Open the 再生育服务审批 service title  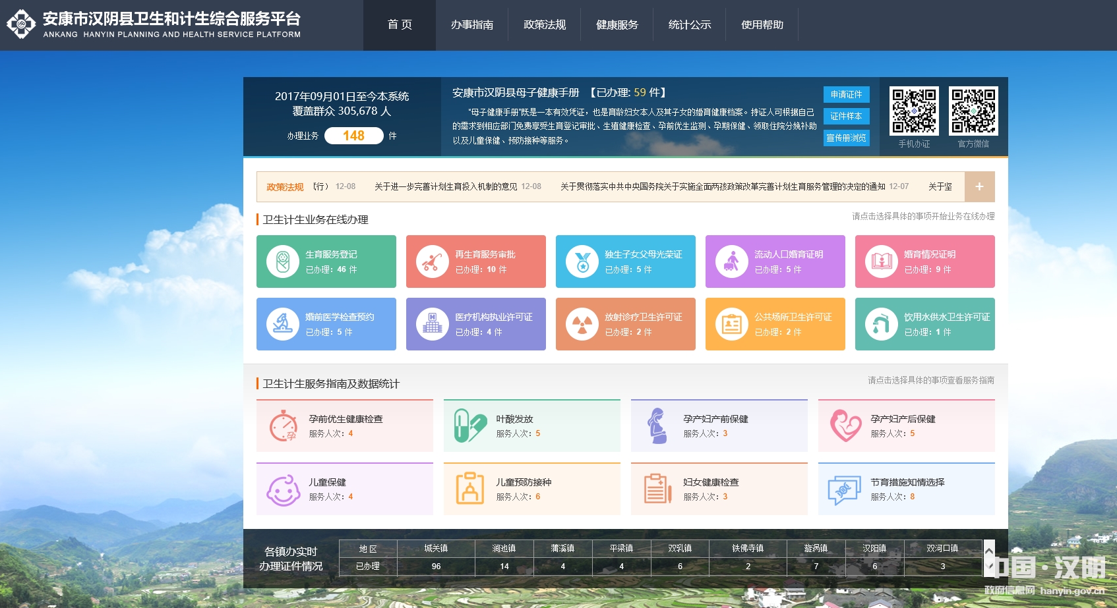(485, 254)
